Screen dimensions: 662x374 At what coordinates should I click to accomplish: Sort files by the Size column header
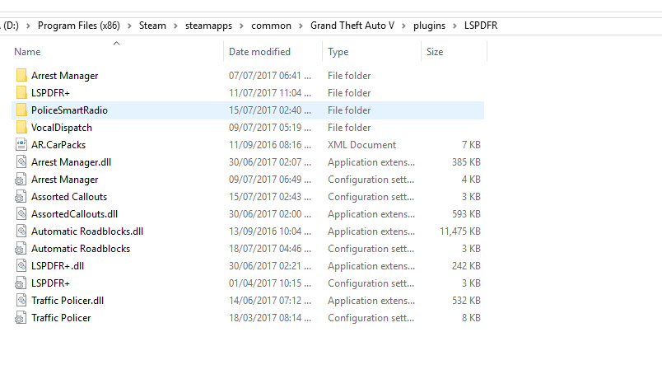click(x=435, y=52)
